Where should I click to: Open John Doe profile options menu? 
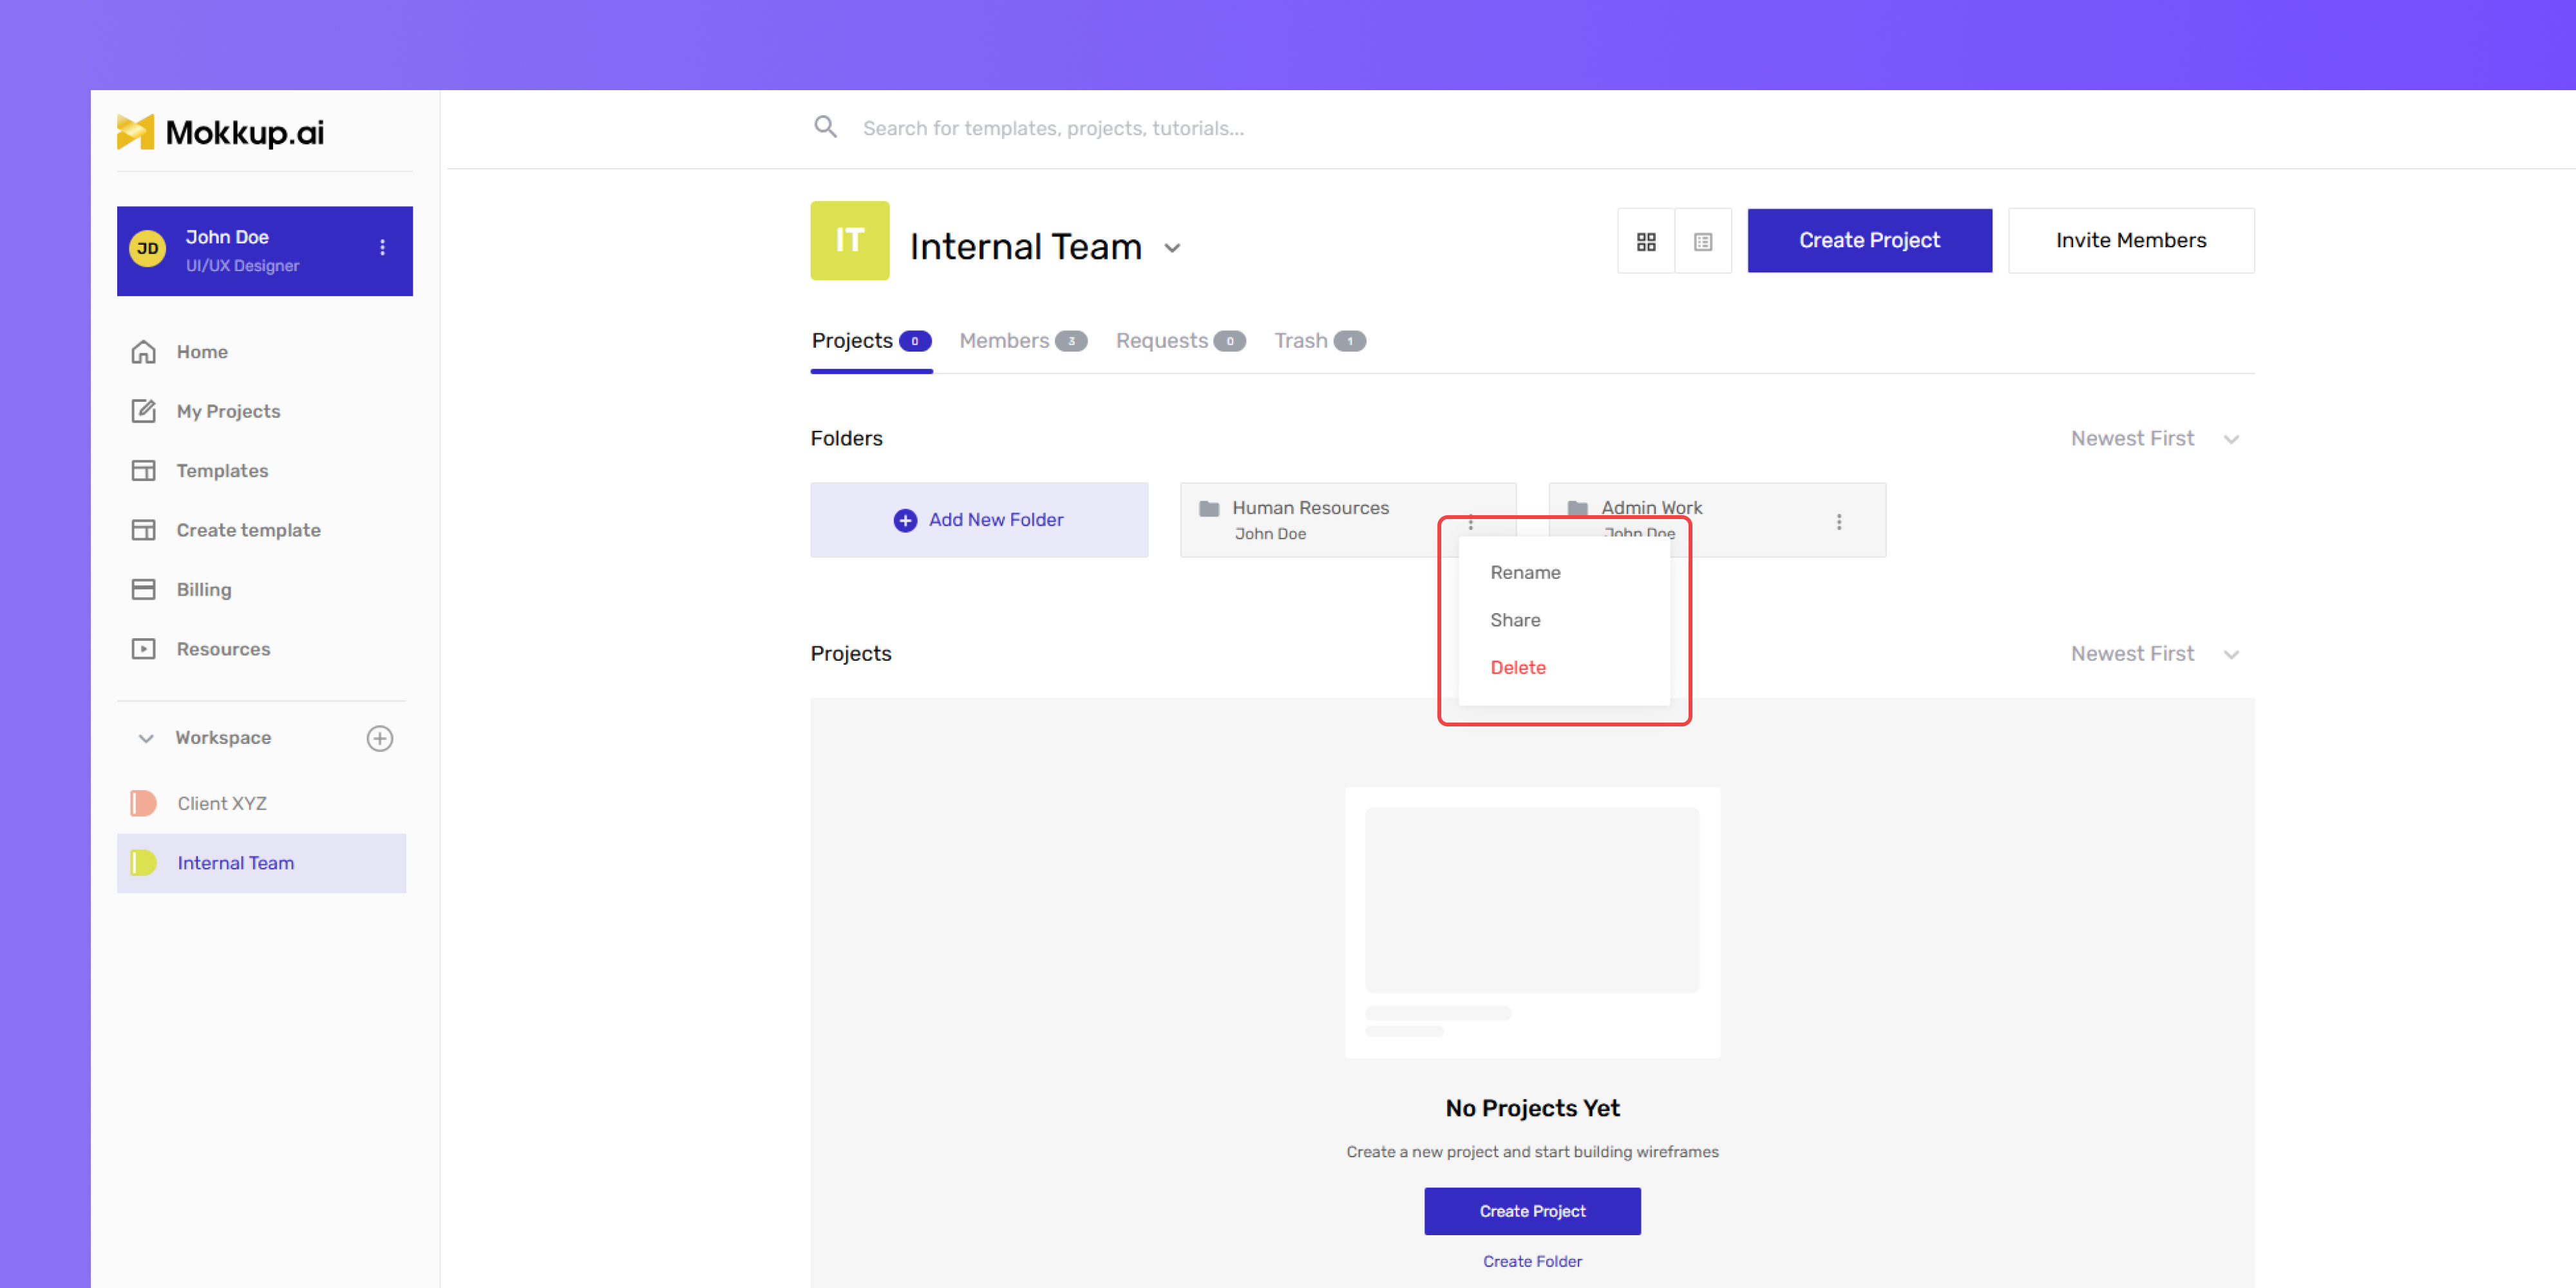click(382, 248)
